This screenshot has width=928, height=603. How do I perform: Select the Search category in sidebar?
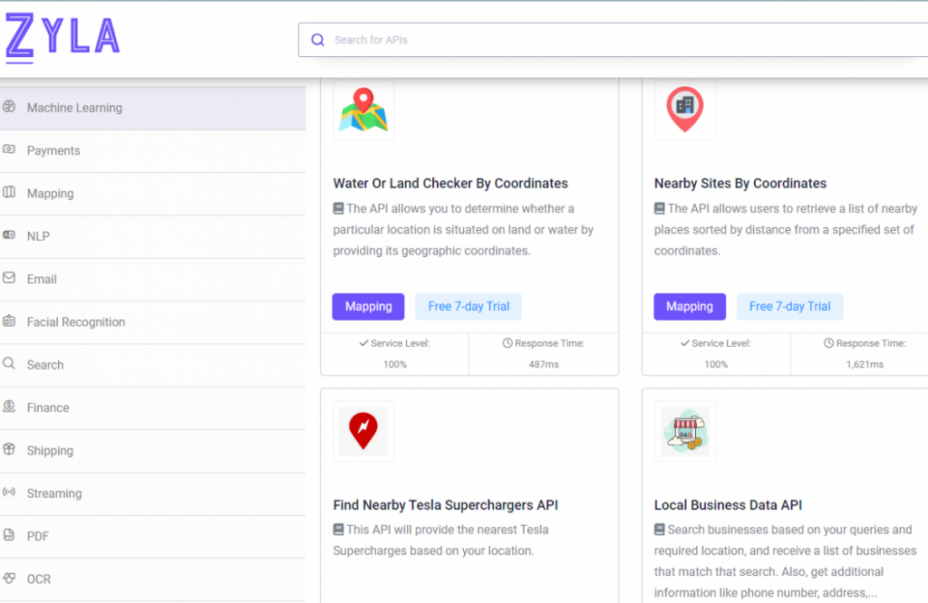[x=152, y=365]
